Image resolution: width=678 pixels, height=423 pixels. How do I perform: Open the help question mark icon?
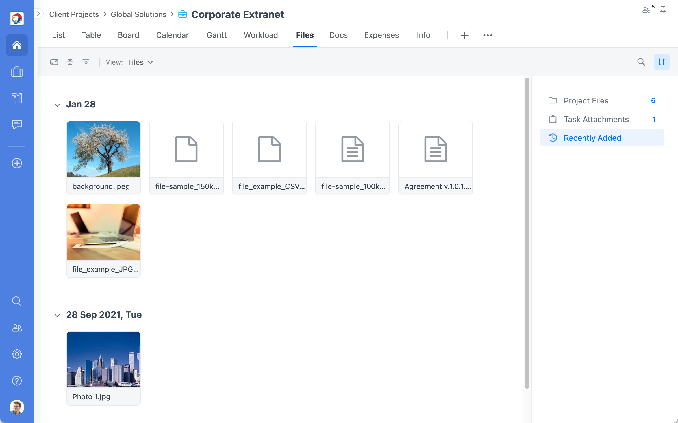[17, 381]
